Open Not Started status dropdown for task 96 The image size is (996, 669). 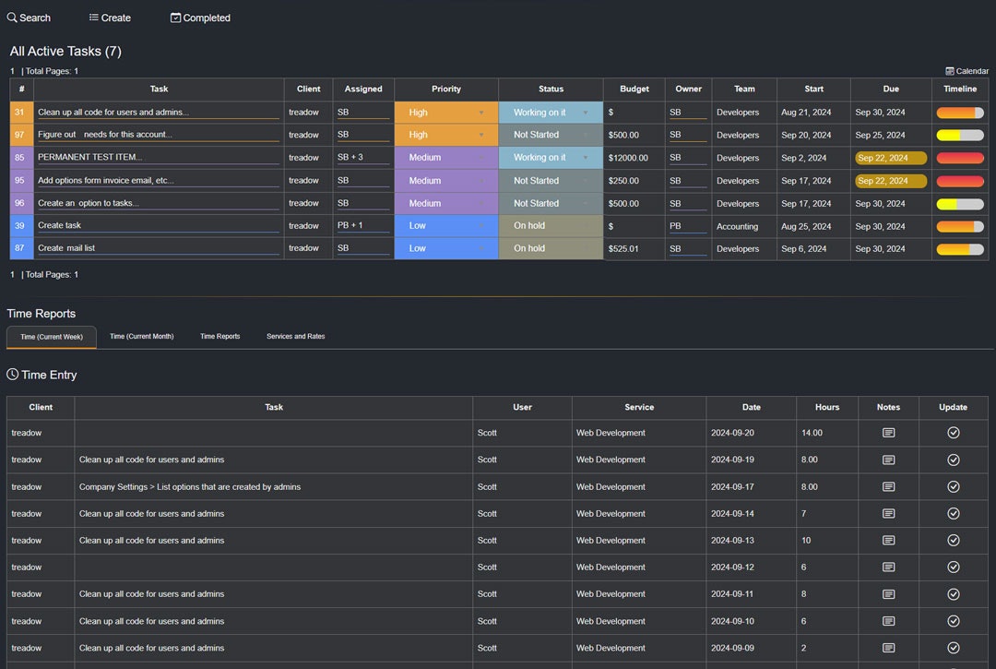(x=551, y=203)
